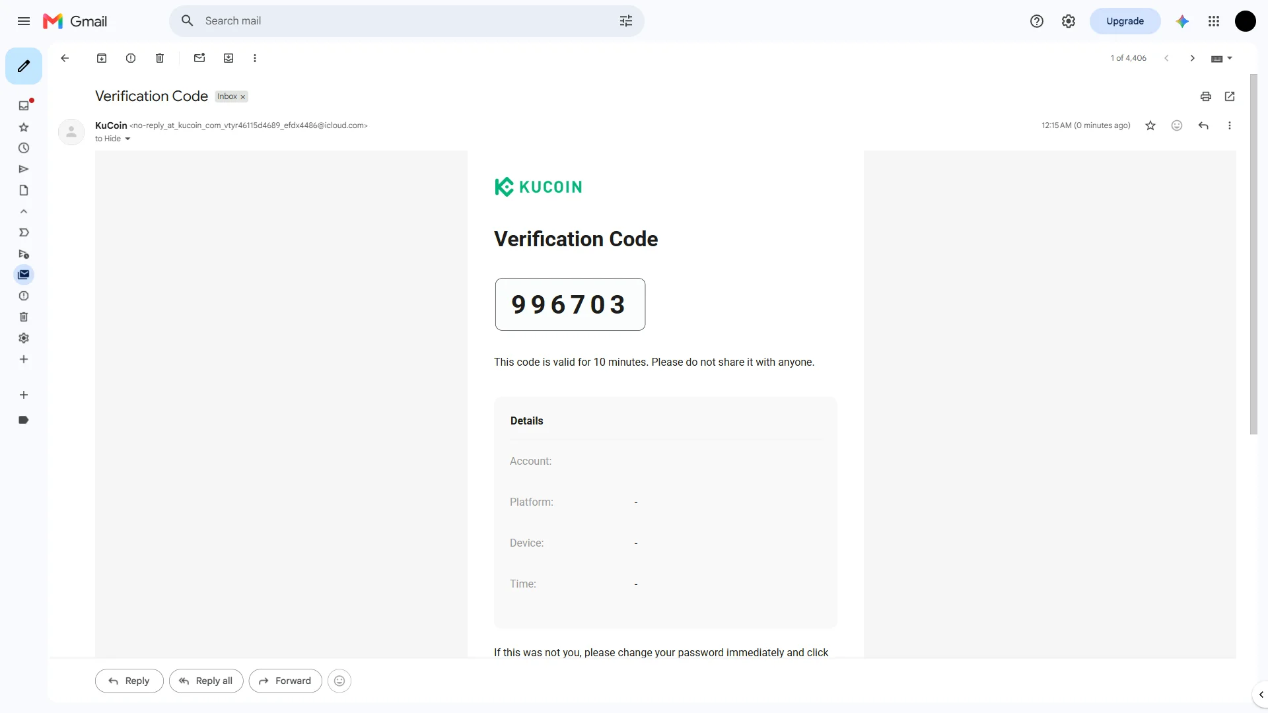Screen dimensions: 1268x713
Task: Open Spam in sidebar
Action: [24, 296]
